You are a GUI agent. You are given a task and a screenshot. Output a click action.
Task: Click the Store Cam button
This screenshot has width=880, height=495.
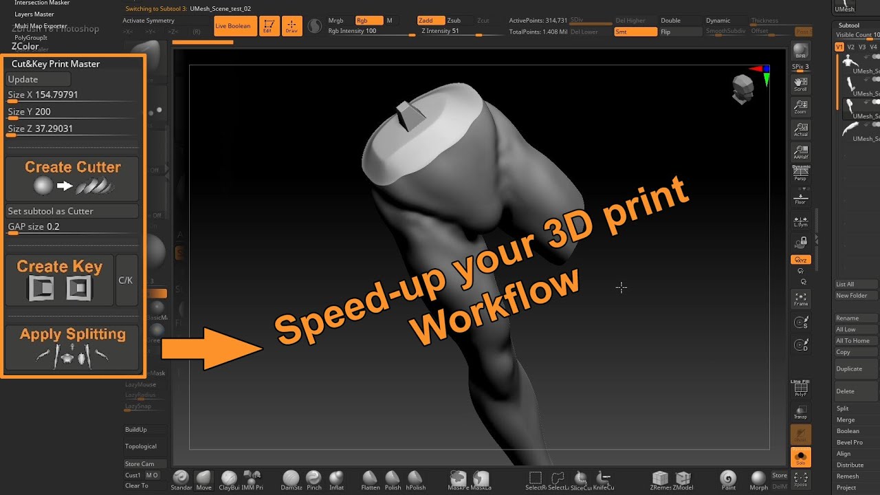click(x=145, y=464)
